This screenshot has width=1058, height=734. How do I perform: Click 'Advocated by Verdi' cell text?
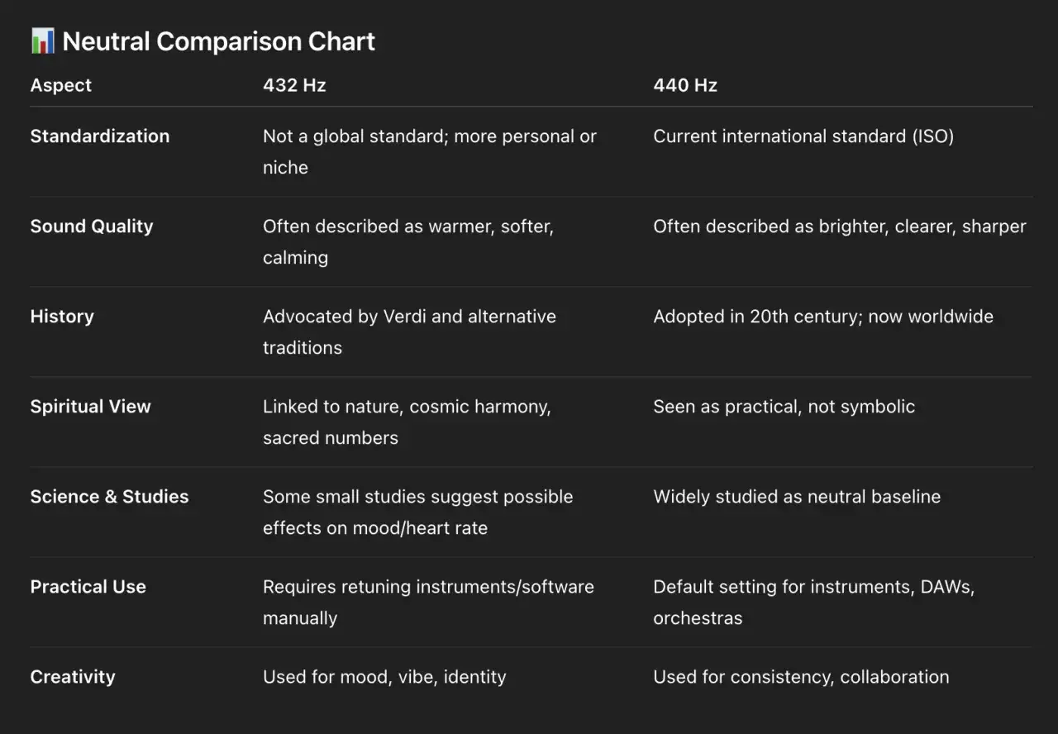coord(409,331)
